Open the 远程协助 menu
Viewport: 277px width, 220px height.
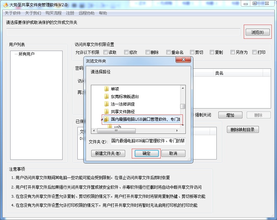point(86,13)
